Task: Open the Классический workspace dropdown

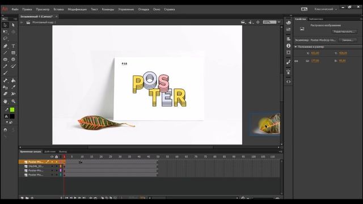Action: coord(325,9)
